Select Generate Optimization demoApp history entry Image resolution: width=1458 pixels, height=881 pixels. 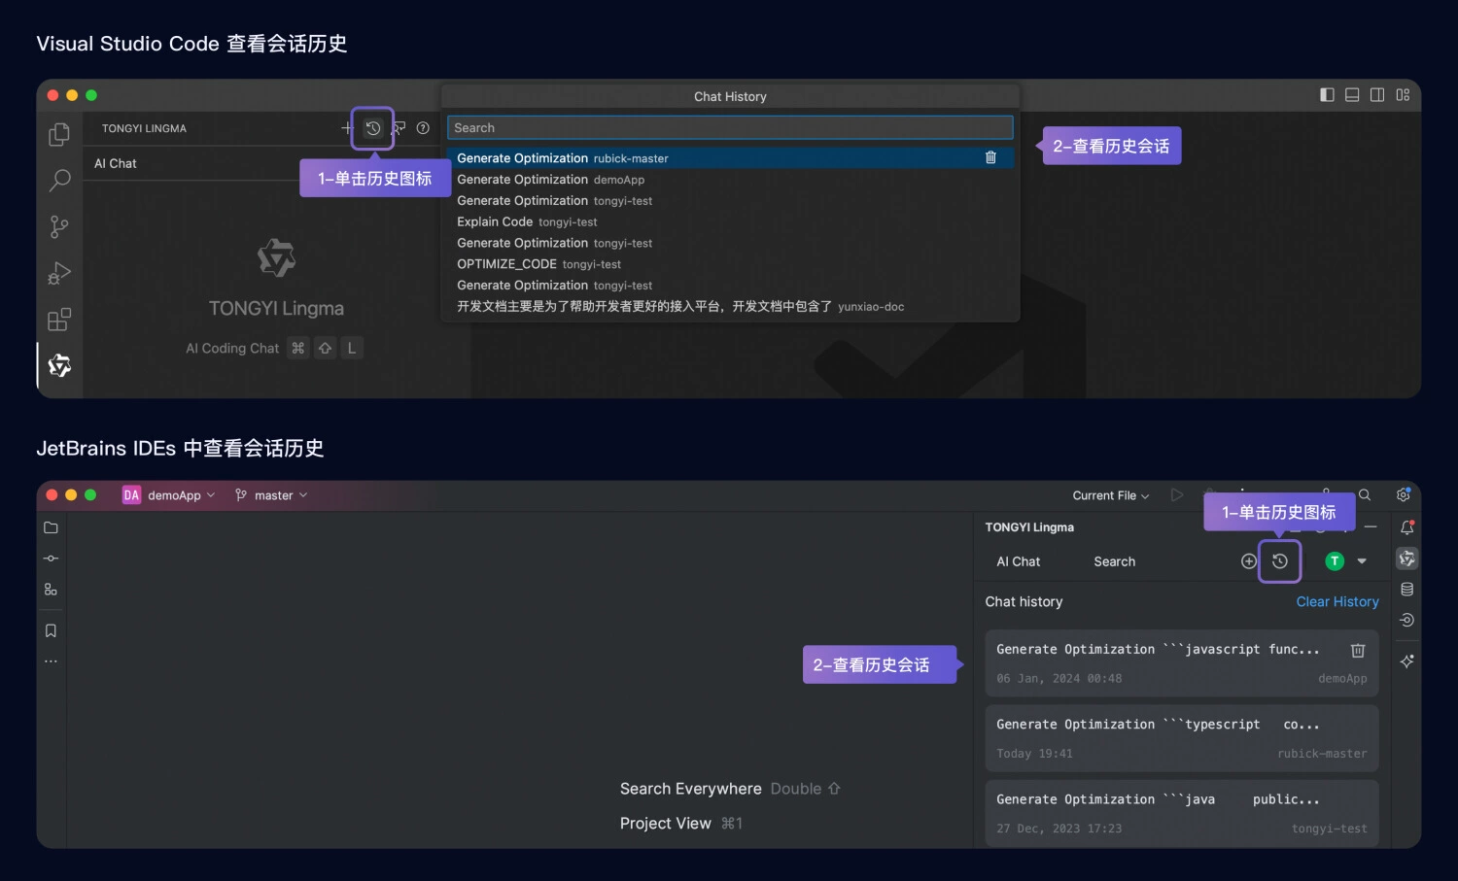(x=730, y=180)
